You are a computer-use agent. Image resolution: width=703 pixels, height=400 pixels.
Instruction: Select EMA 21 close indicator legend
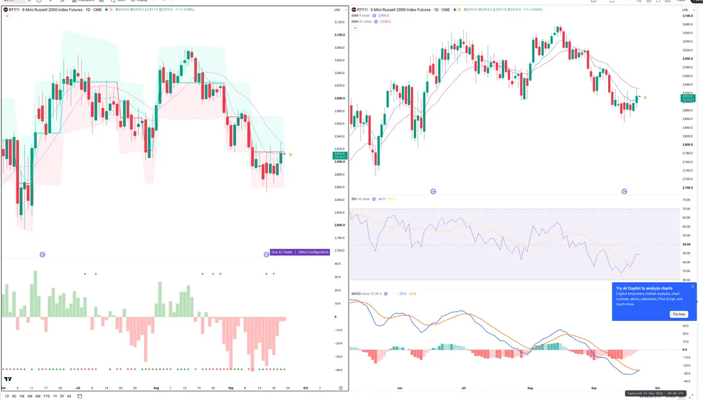coord(361,21)
